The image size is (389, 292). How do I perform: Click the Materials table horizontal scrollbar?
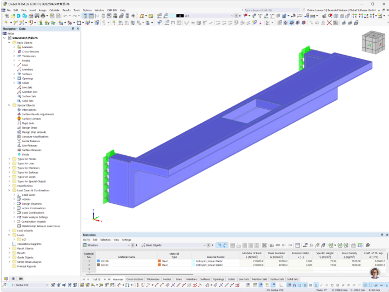pos(140,274)
